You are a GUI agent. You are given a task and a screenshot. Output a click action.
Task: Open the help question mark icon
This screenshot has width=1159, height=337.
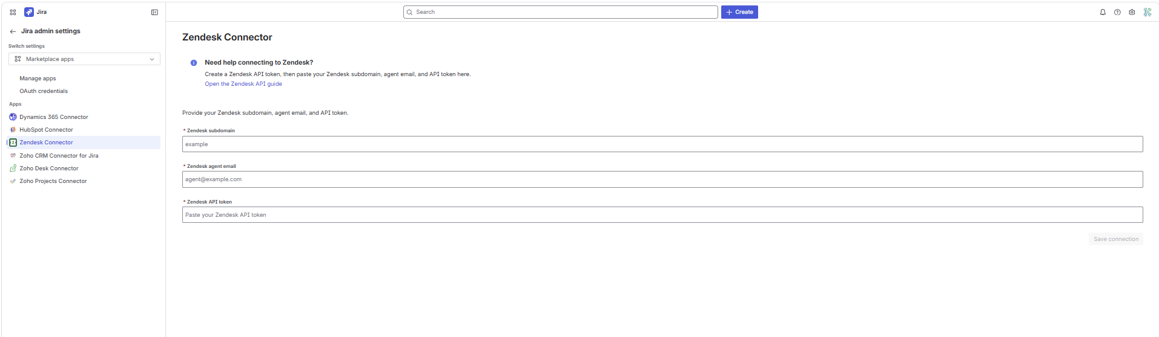point(1117,12)
